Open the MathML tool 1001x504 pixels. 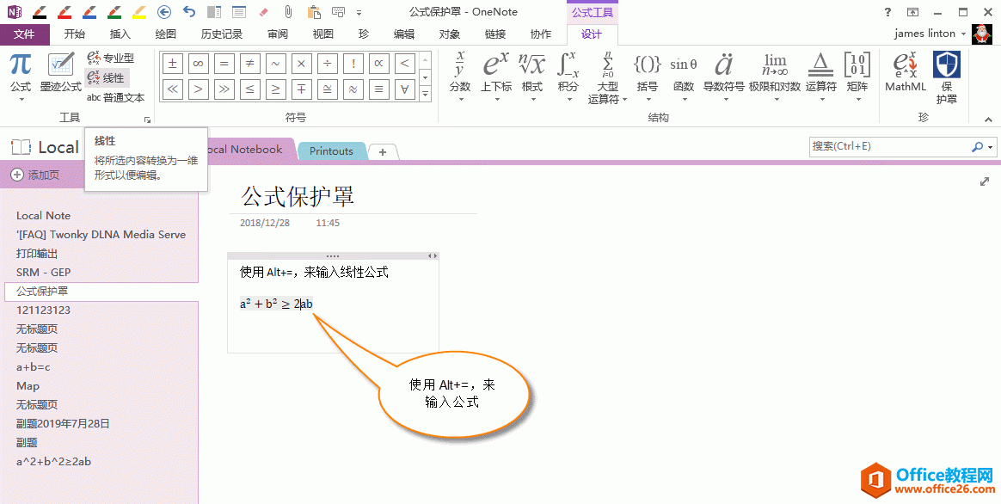click(x=905, y=73)
